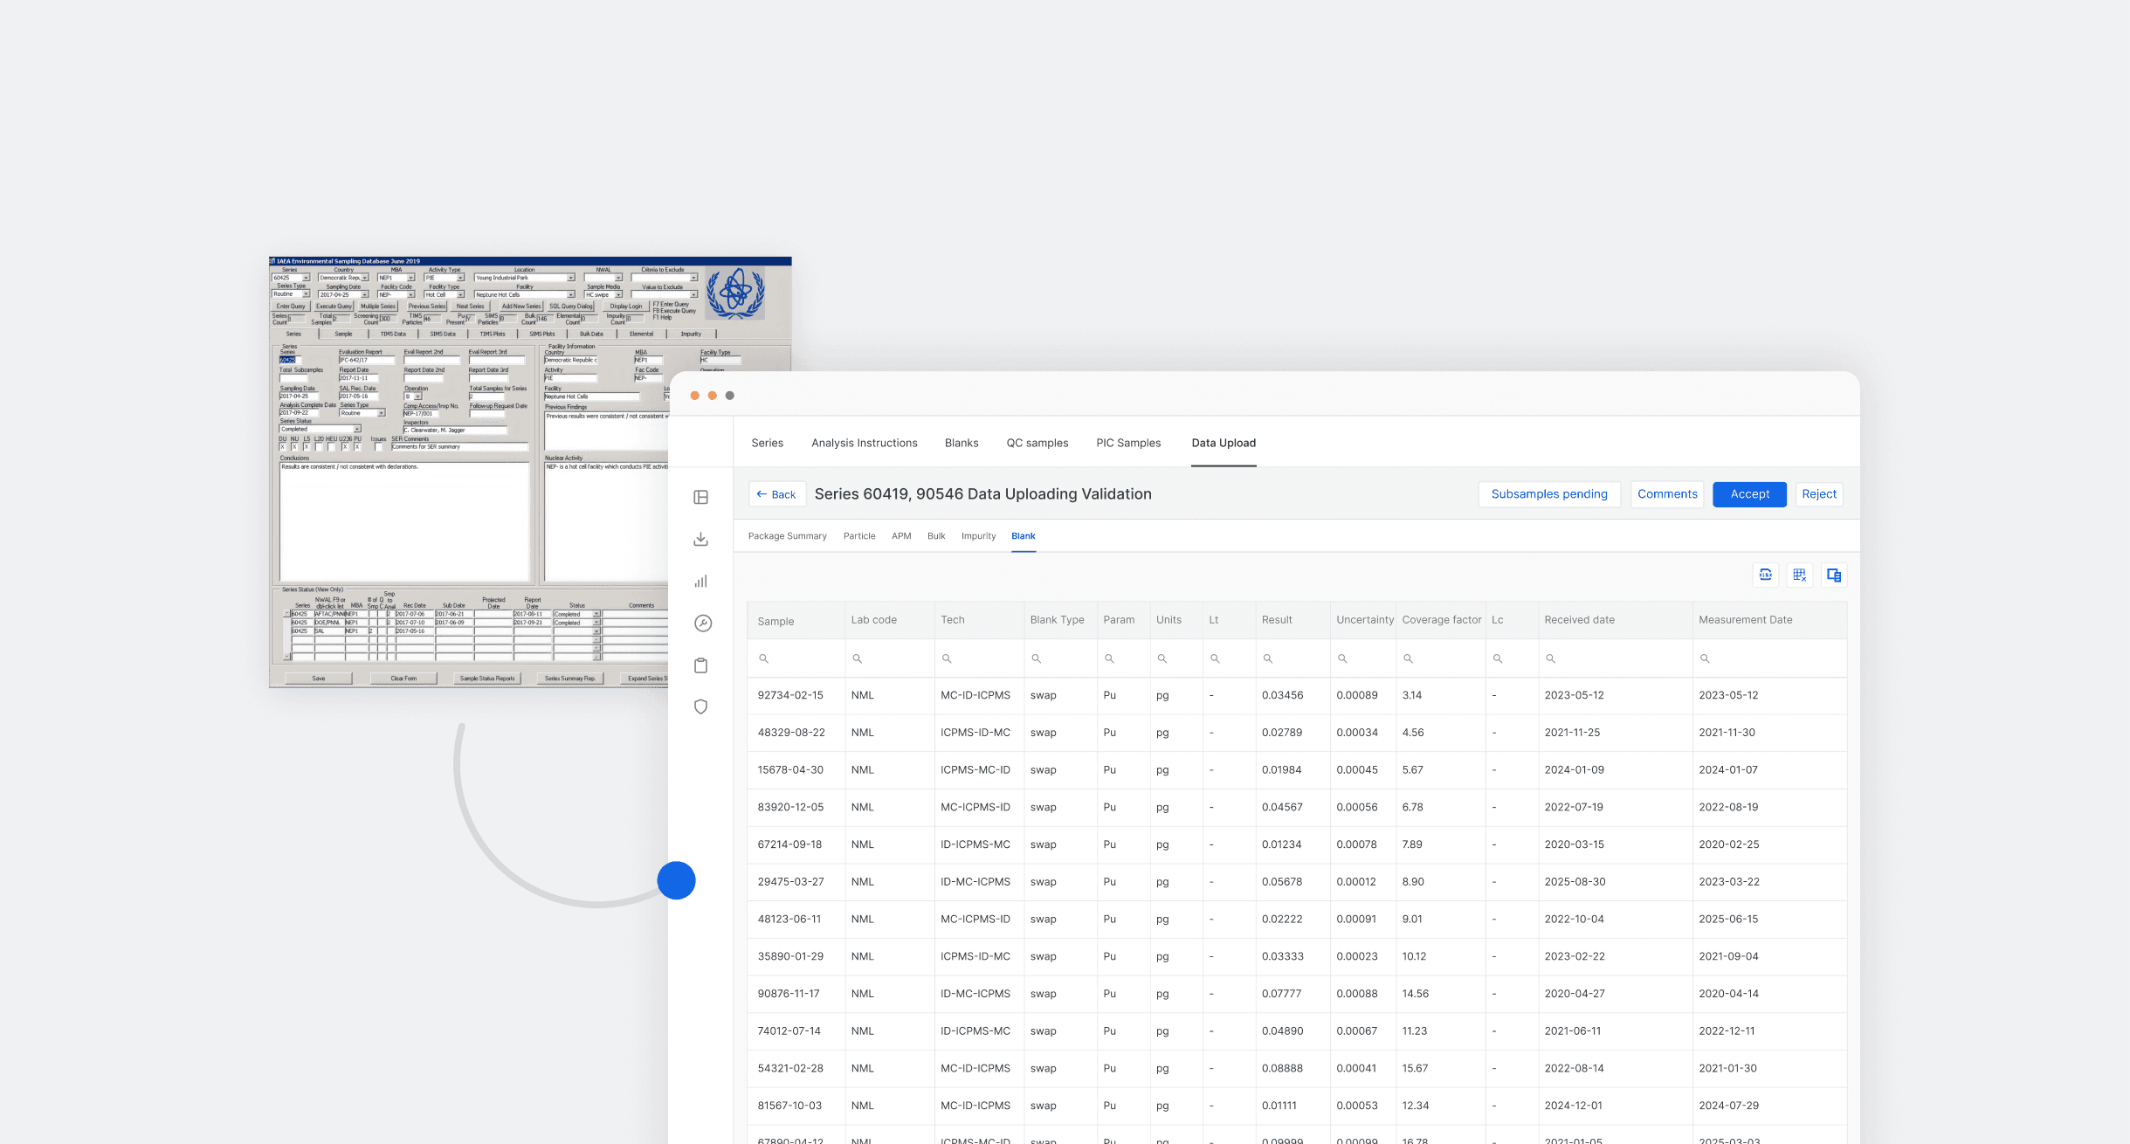Export table with the XLSX icon
Screen dimensions: 2130x1144
coord(1765,575)
